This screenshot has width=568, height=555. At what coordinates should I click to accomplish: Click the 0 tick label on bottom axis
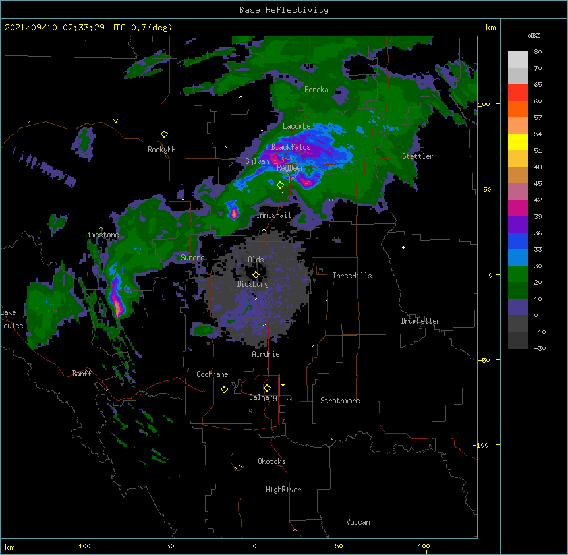(x=254, y=546)
